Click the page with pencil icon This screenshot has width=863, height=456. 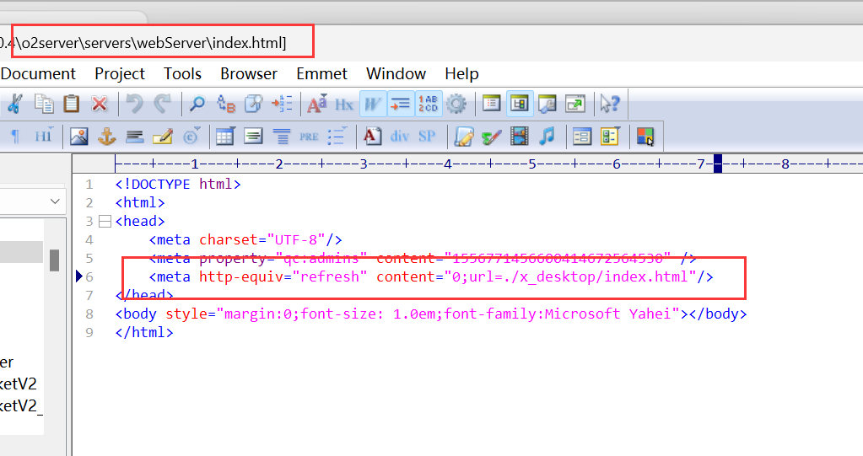(463, 136)
